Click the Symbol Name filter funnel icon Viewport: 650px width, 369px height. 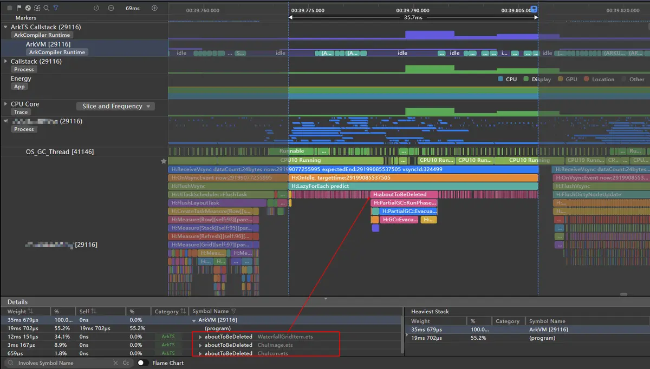234,312
